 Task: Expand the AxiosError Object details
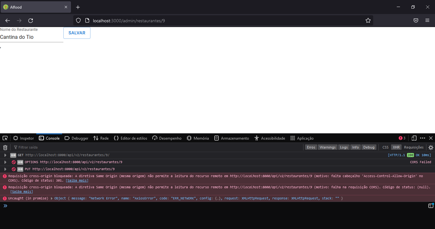[x=52, y=198]
